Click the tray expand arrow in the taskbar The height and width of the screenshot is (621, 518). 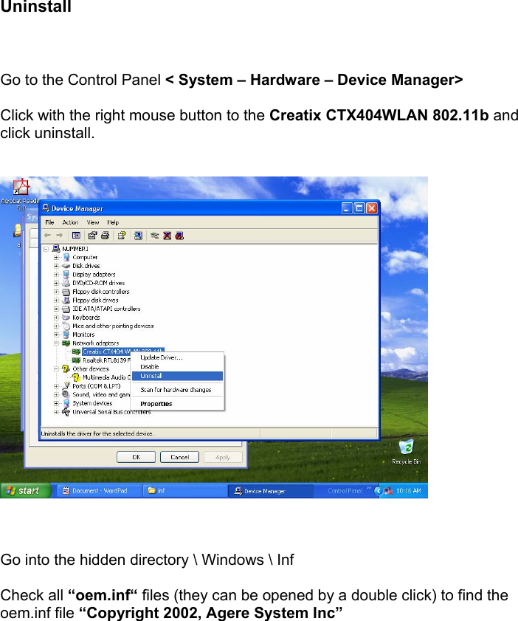379,491
